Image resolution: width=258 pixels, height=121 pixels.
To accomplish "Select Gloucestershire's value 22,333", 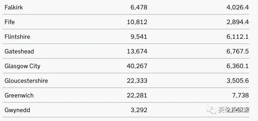I will click(x=137, y=81).
